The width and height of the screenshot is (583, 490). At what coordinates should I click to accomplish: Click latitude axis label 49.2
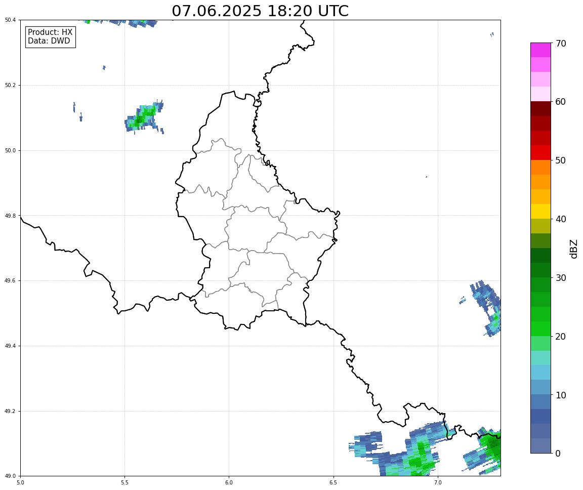pos(11,411)
